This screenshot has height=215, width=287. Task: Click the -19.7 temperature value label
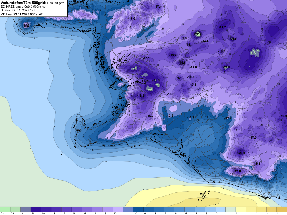point(222,28)
